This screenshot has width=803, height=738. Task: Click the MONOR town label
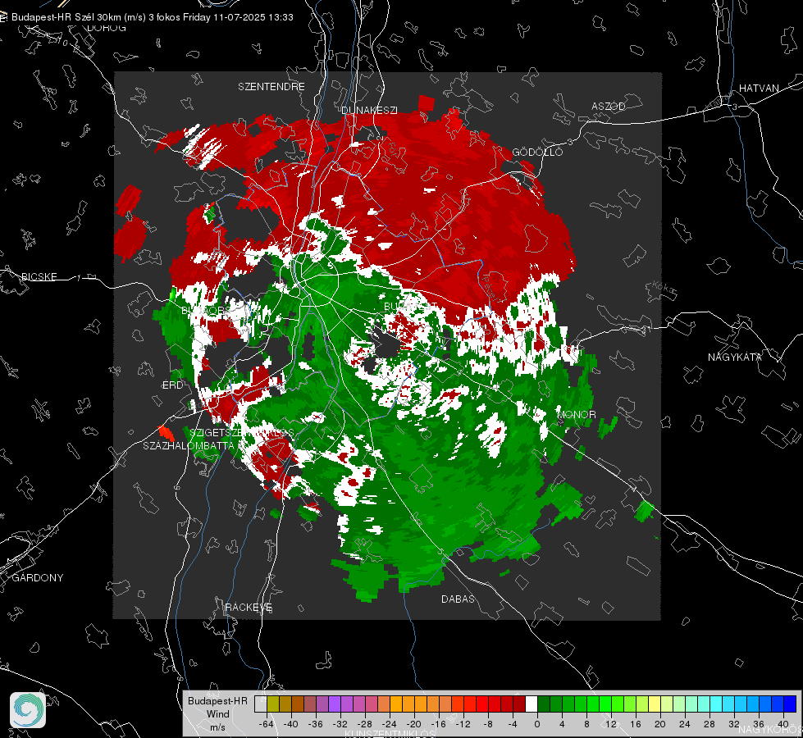point(576,415)
